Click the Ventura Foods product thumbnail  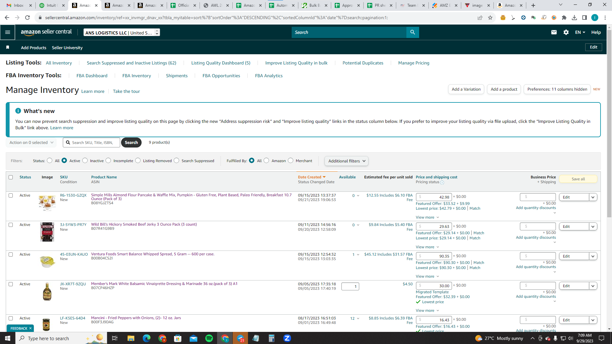click(47, 262)
